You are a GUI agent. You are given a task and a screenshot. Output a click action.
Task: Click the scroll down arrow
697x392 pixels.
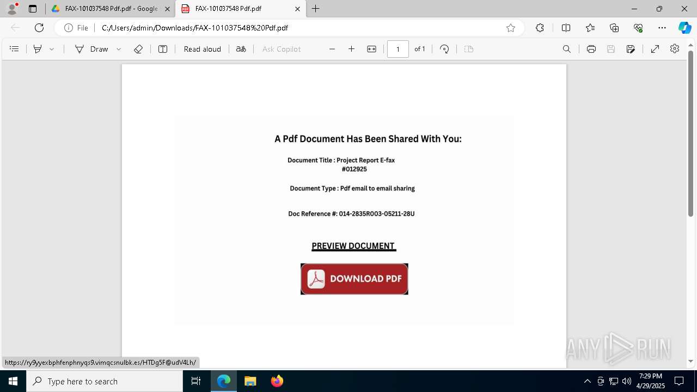click(690, 362)
